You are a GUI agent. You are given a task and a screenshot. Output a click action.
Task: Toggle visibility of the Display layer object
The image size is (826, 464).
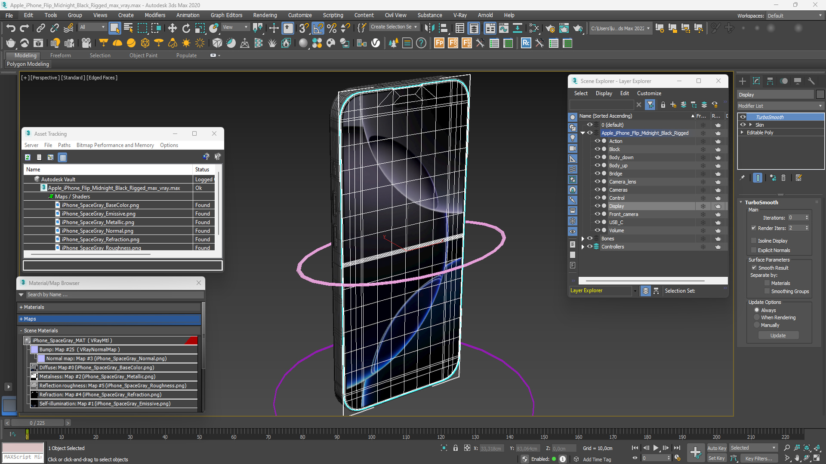[x=597, y=206]
